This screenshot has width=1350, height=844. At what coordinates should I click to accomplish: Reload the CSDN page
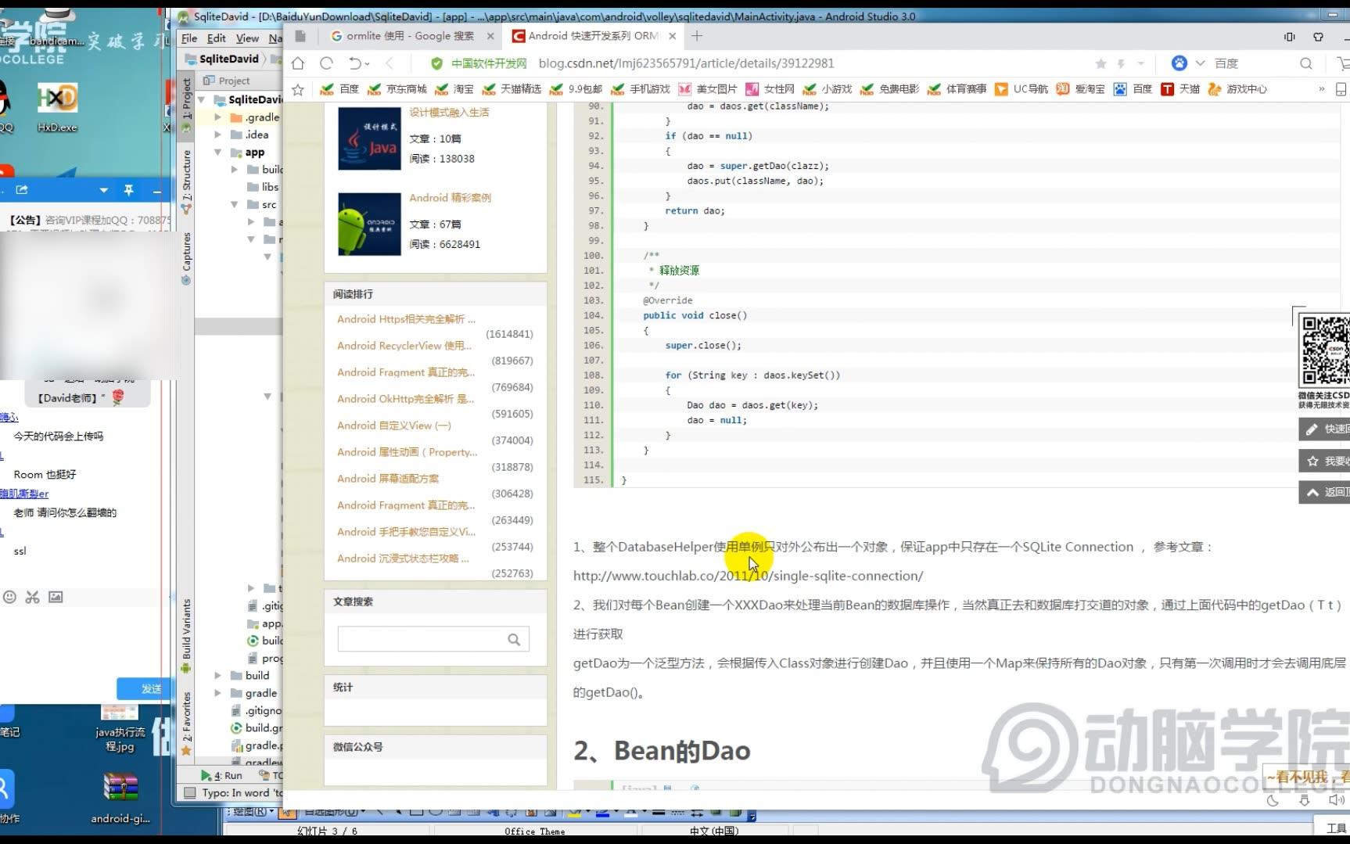[327, 63]
